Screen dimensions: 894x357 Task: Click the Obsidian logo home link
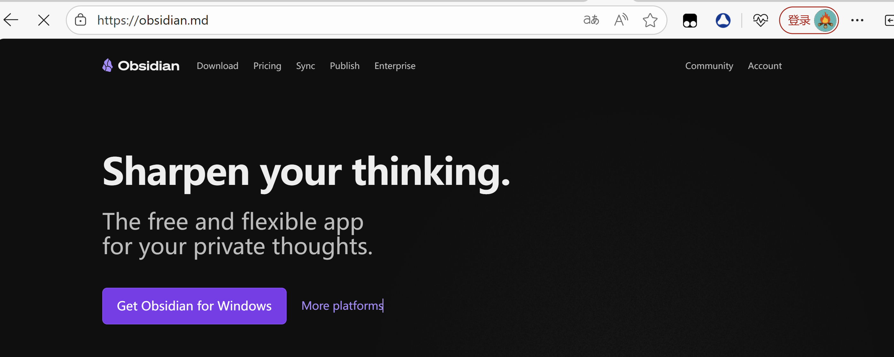(141, 65)
